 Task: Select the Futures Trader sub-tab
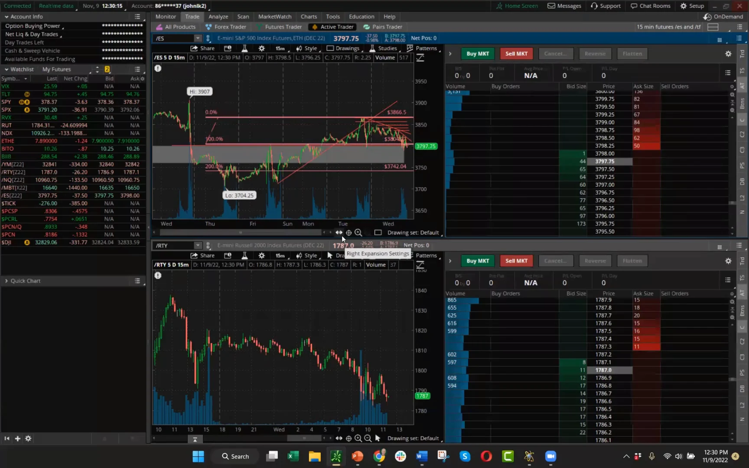pos(279,27)
